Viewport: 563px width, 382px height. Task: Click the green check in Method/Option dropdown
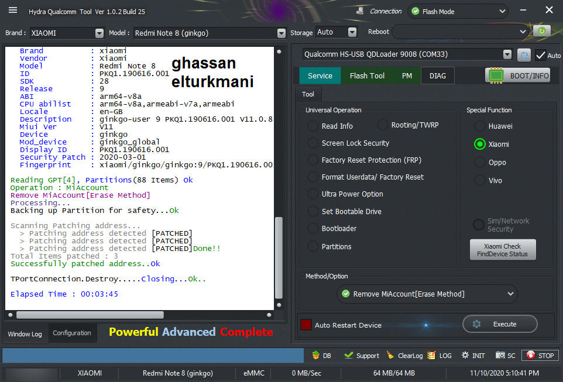(346, 294)
